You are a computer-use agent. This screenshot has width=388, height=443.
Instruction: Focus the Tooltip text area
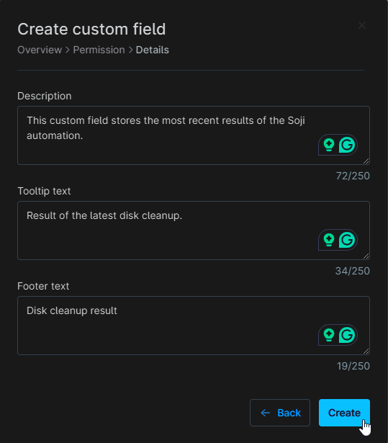pyautogui.click(x=194, y=231)
